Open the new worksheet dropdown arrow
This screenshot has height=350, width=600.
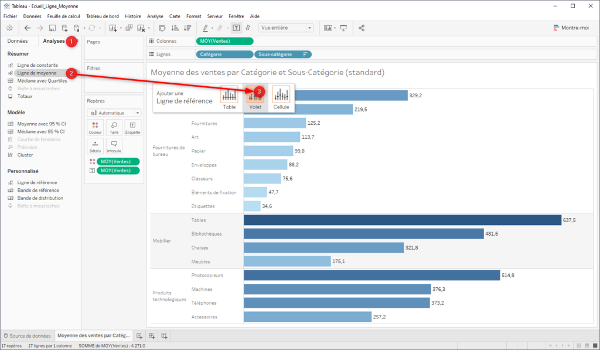[x=121, y=28]
